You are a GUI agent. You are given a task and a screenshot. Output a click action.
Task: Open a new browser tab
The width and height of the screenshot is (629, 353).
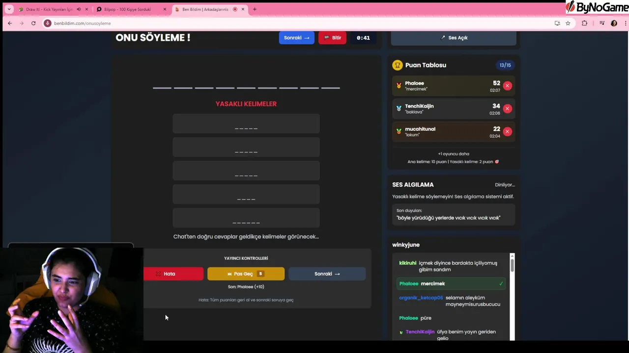point(255,9)
